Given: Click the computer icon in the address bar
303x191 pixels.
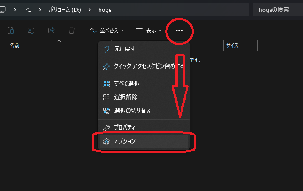Looking at the screenshot, I should pos(3,9).
